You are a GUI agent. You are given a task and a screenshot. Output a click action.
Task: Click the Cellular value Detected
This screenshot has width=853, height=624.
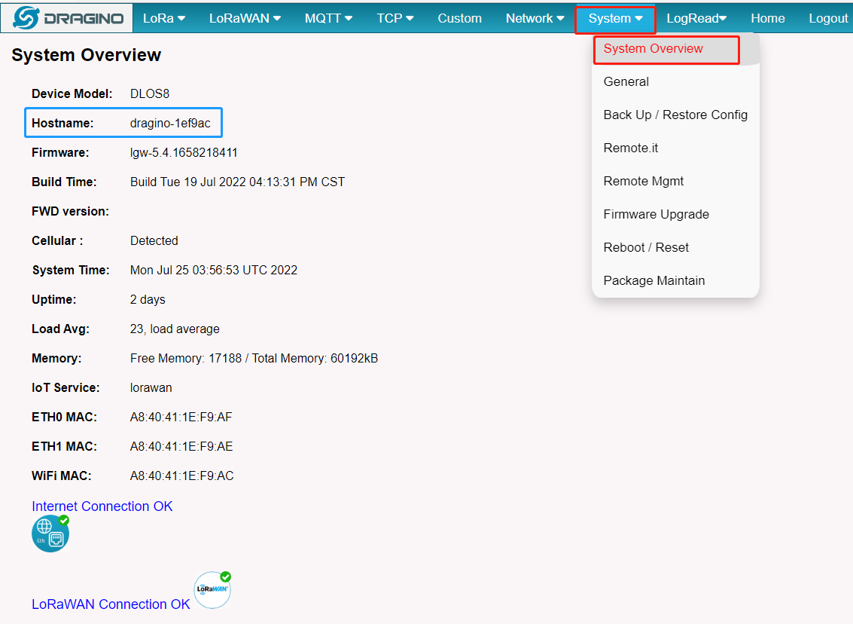click(154, 240)
